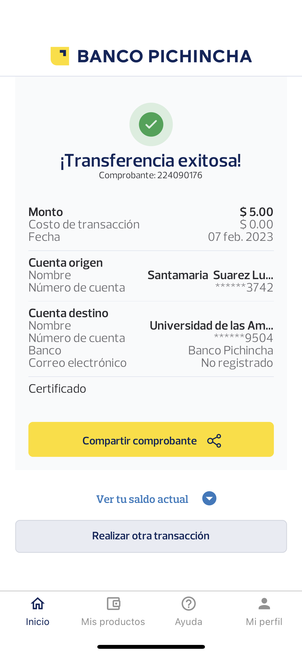Tap the yellow Banco Pichincha logo
The width and height of the screenshot is (302, 655).
pos(60,56)
